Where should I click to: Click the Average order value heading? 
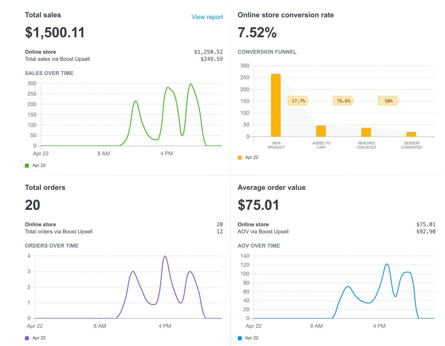tap(272, 188)
